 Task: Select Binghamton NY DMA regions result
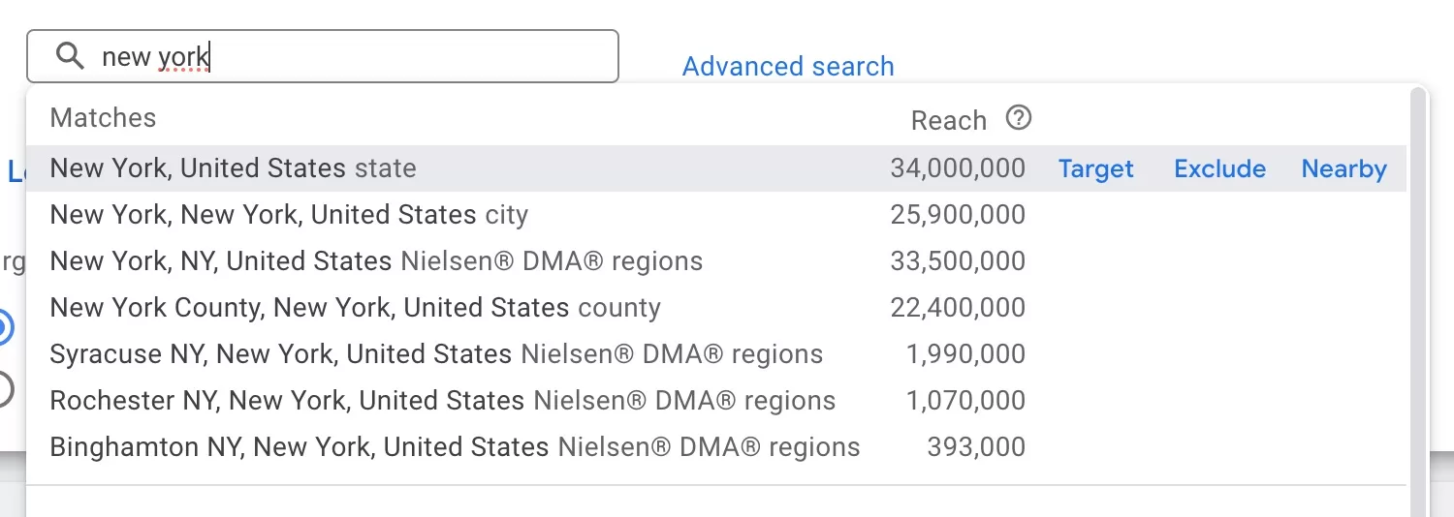[x=715, y=447]
